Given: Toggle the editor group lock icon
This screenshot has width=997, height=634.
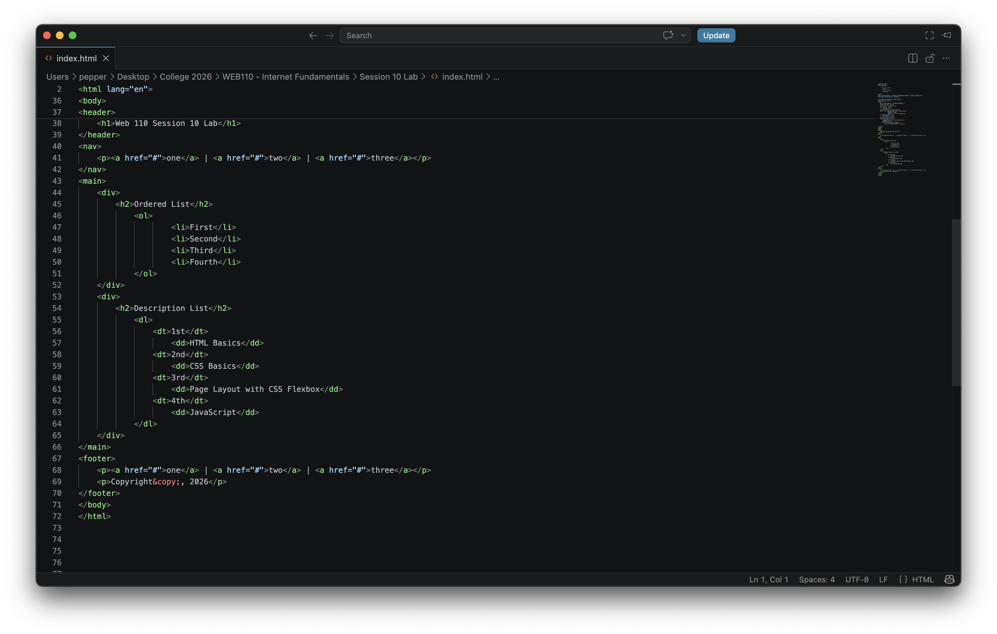Looking at the screenshot, I should point(930,58).
